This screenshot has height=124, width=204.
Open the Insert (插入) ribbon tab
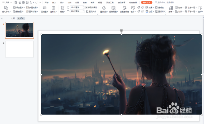coord(54,2)
